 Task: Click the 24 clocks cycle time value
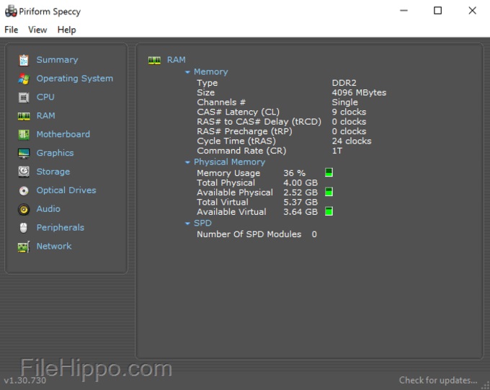click(352, 141)
